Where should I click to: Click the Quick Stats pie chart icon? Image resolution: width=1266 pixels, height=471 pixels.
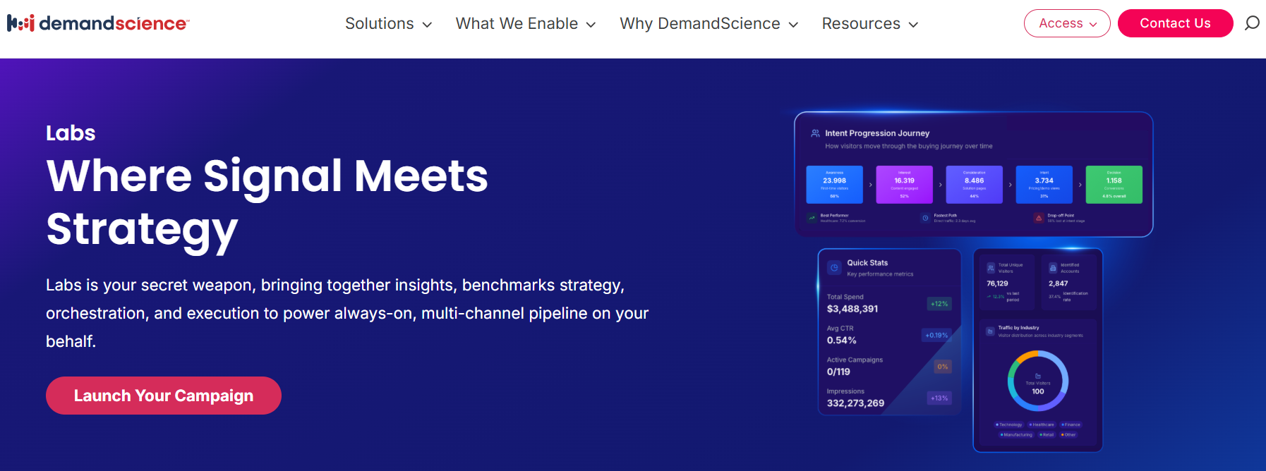coord(834,268)
